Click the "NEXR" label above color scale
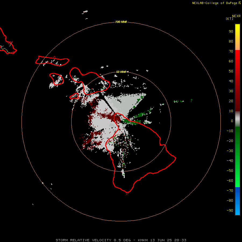 coord(236,16)
